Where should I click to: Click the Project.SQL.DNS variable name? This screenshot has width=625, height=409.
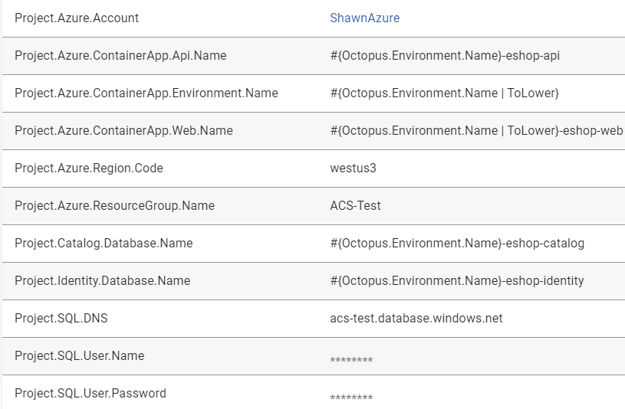[x=61, y=318]
